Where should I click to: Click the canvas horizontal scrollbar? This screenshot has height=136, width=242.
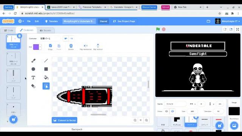[x=98, y=114]
